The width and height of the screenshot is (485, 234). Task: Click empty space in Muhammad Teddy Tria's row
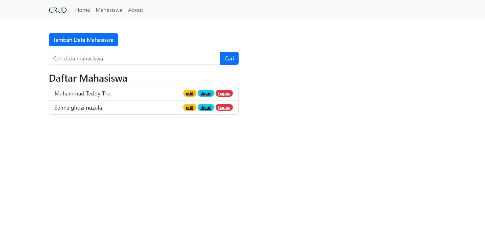147,94
